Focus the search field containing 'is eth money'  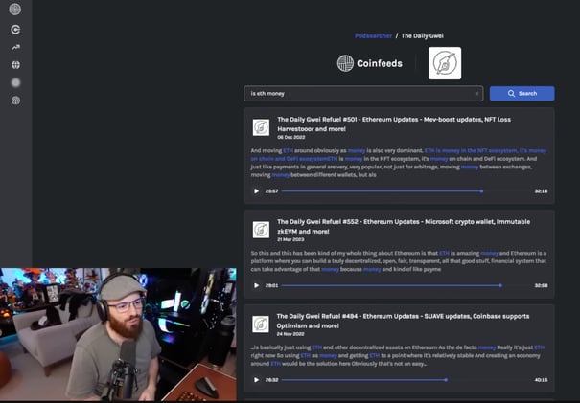[363, 94]
